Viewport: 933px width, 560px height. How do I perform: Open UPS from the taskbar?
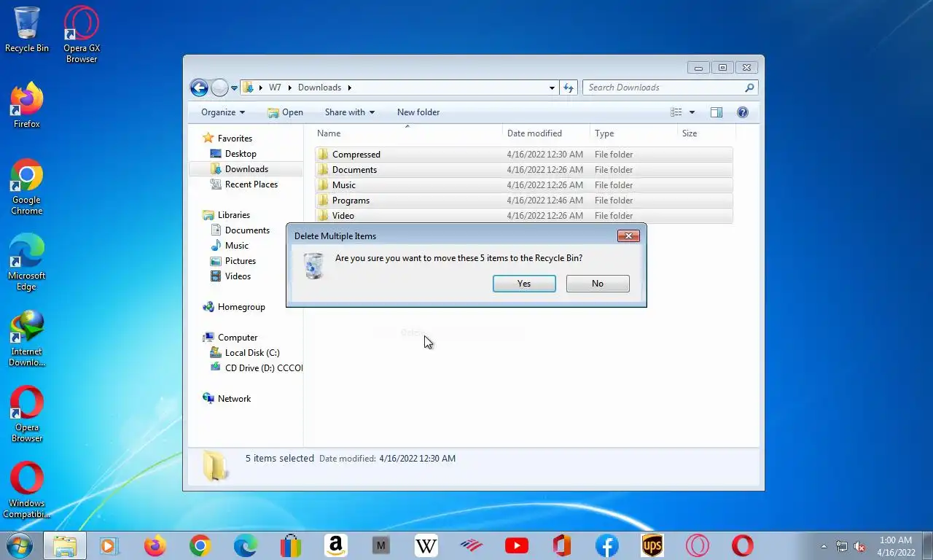[x=652, y=545]
